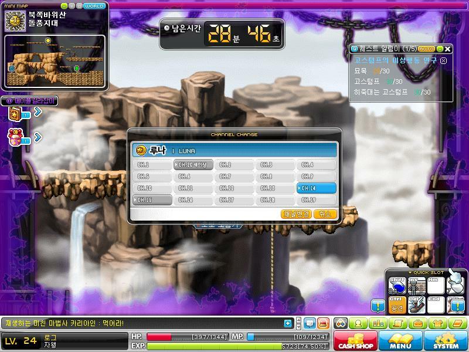Open the Cash Shop
Image resolution: width=469 pixels, height=352 pixels.
tap(356, 341)
